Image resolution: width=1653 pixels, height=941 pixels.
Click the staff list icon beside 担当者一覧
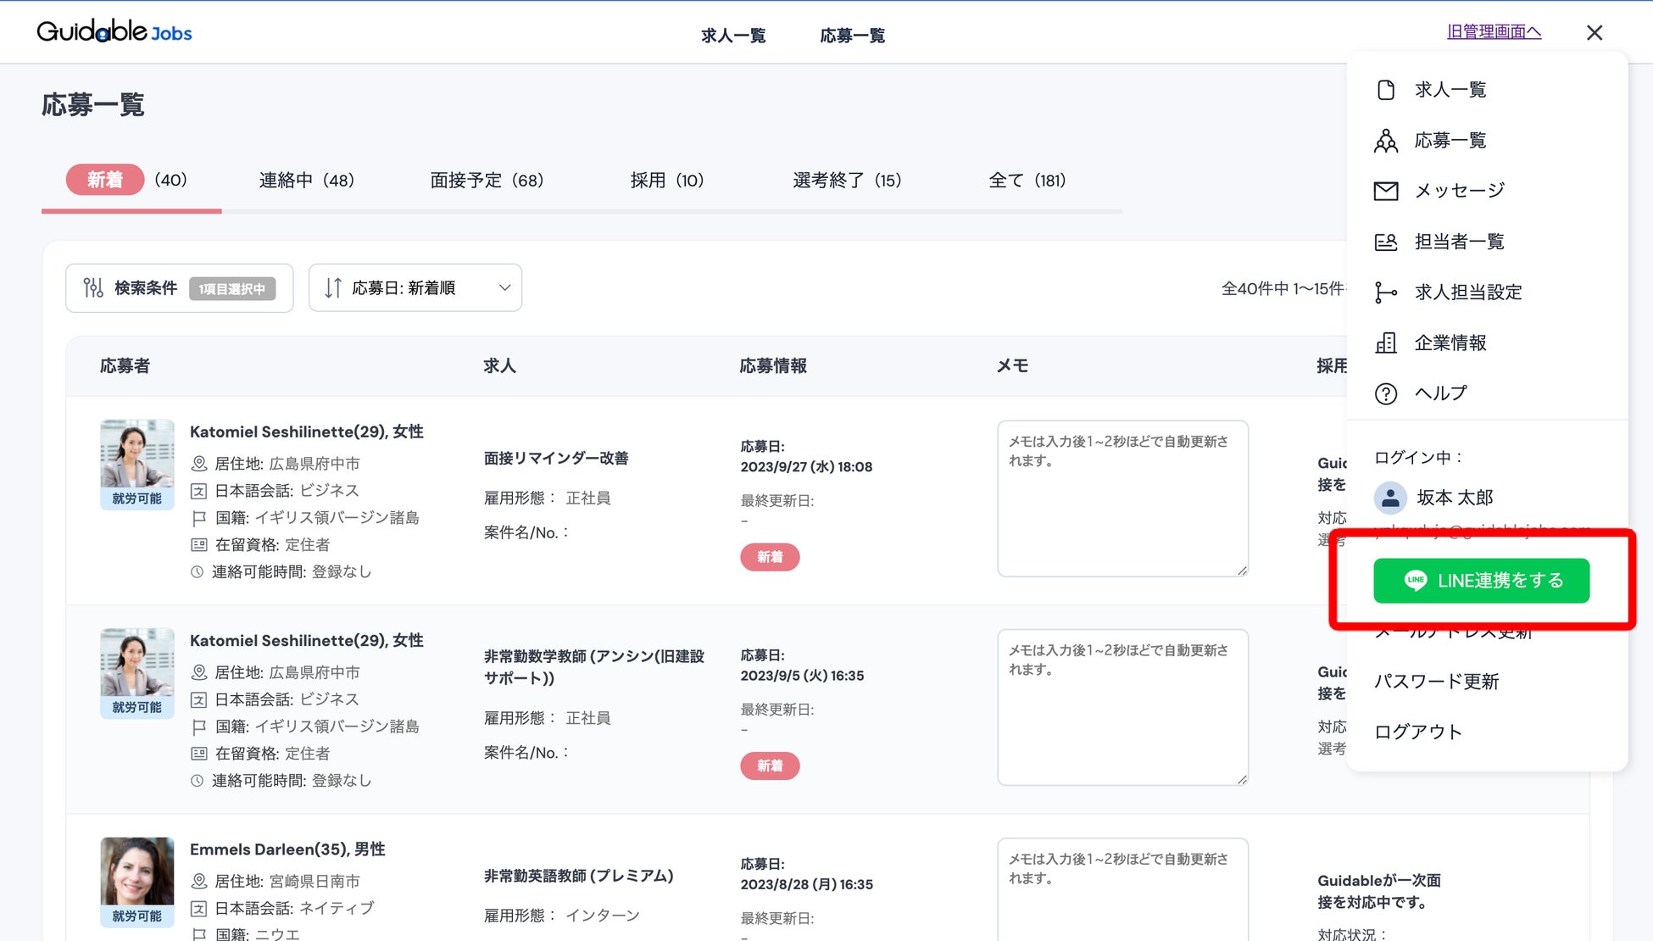pyautogui.click(x=1386, y=242)
